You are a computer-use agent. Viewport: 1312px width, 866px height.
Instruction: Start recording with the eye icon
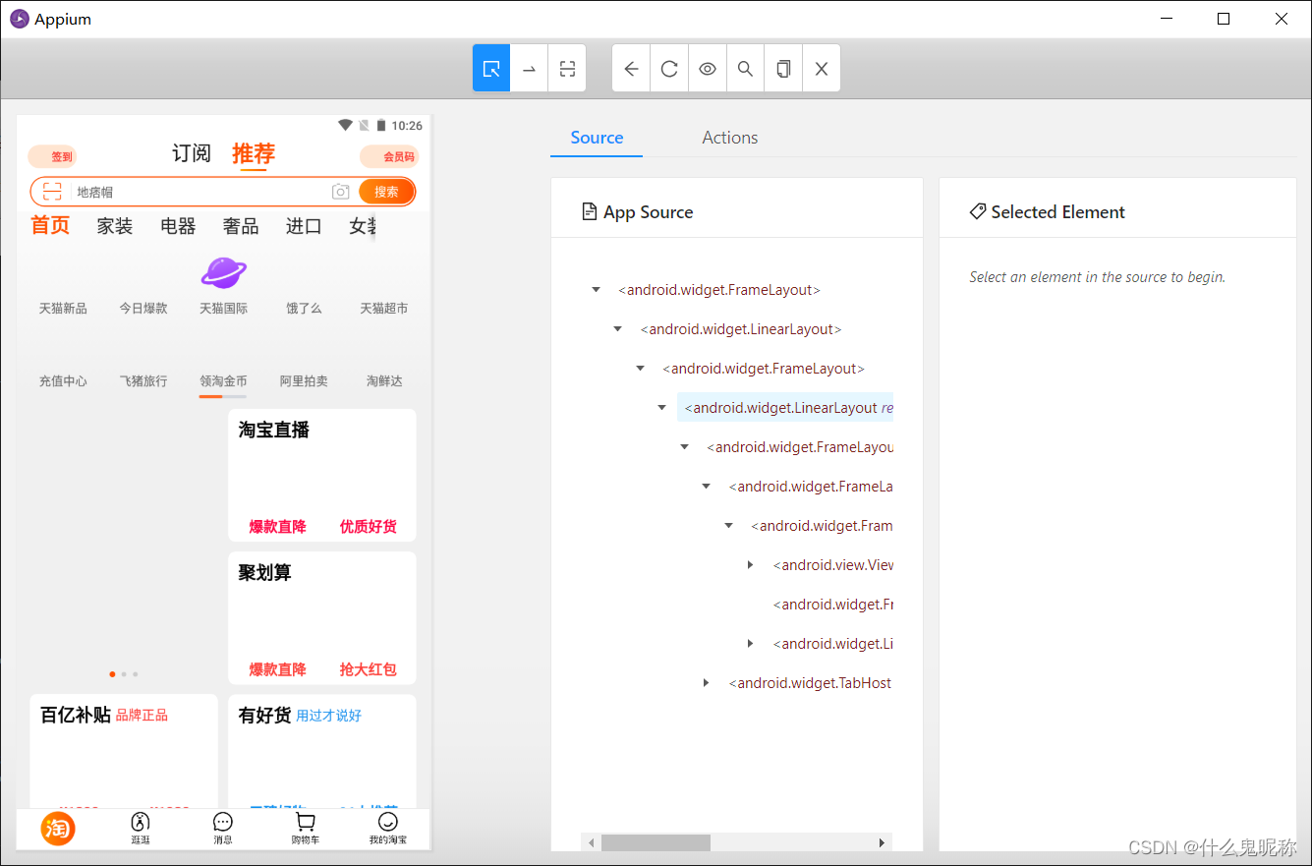[708, 68]
